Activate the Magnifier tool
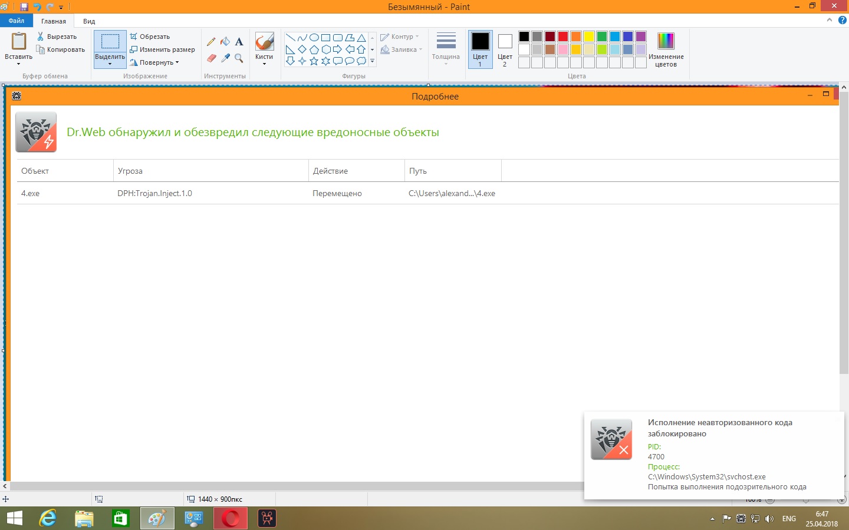The image size is (849, 530). [x=239, y=58]
